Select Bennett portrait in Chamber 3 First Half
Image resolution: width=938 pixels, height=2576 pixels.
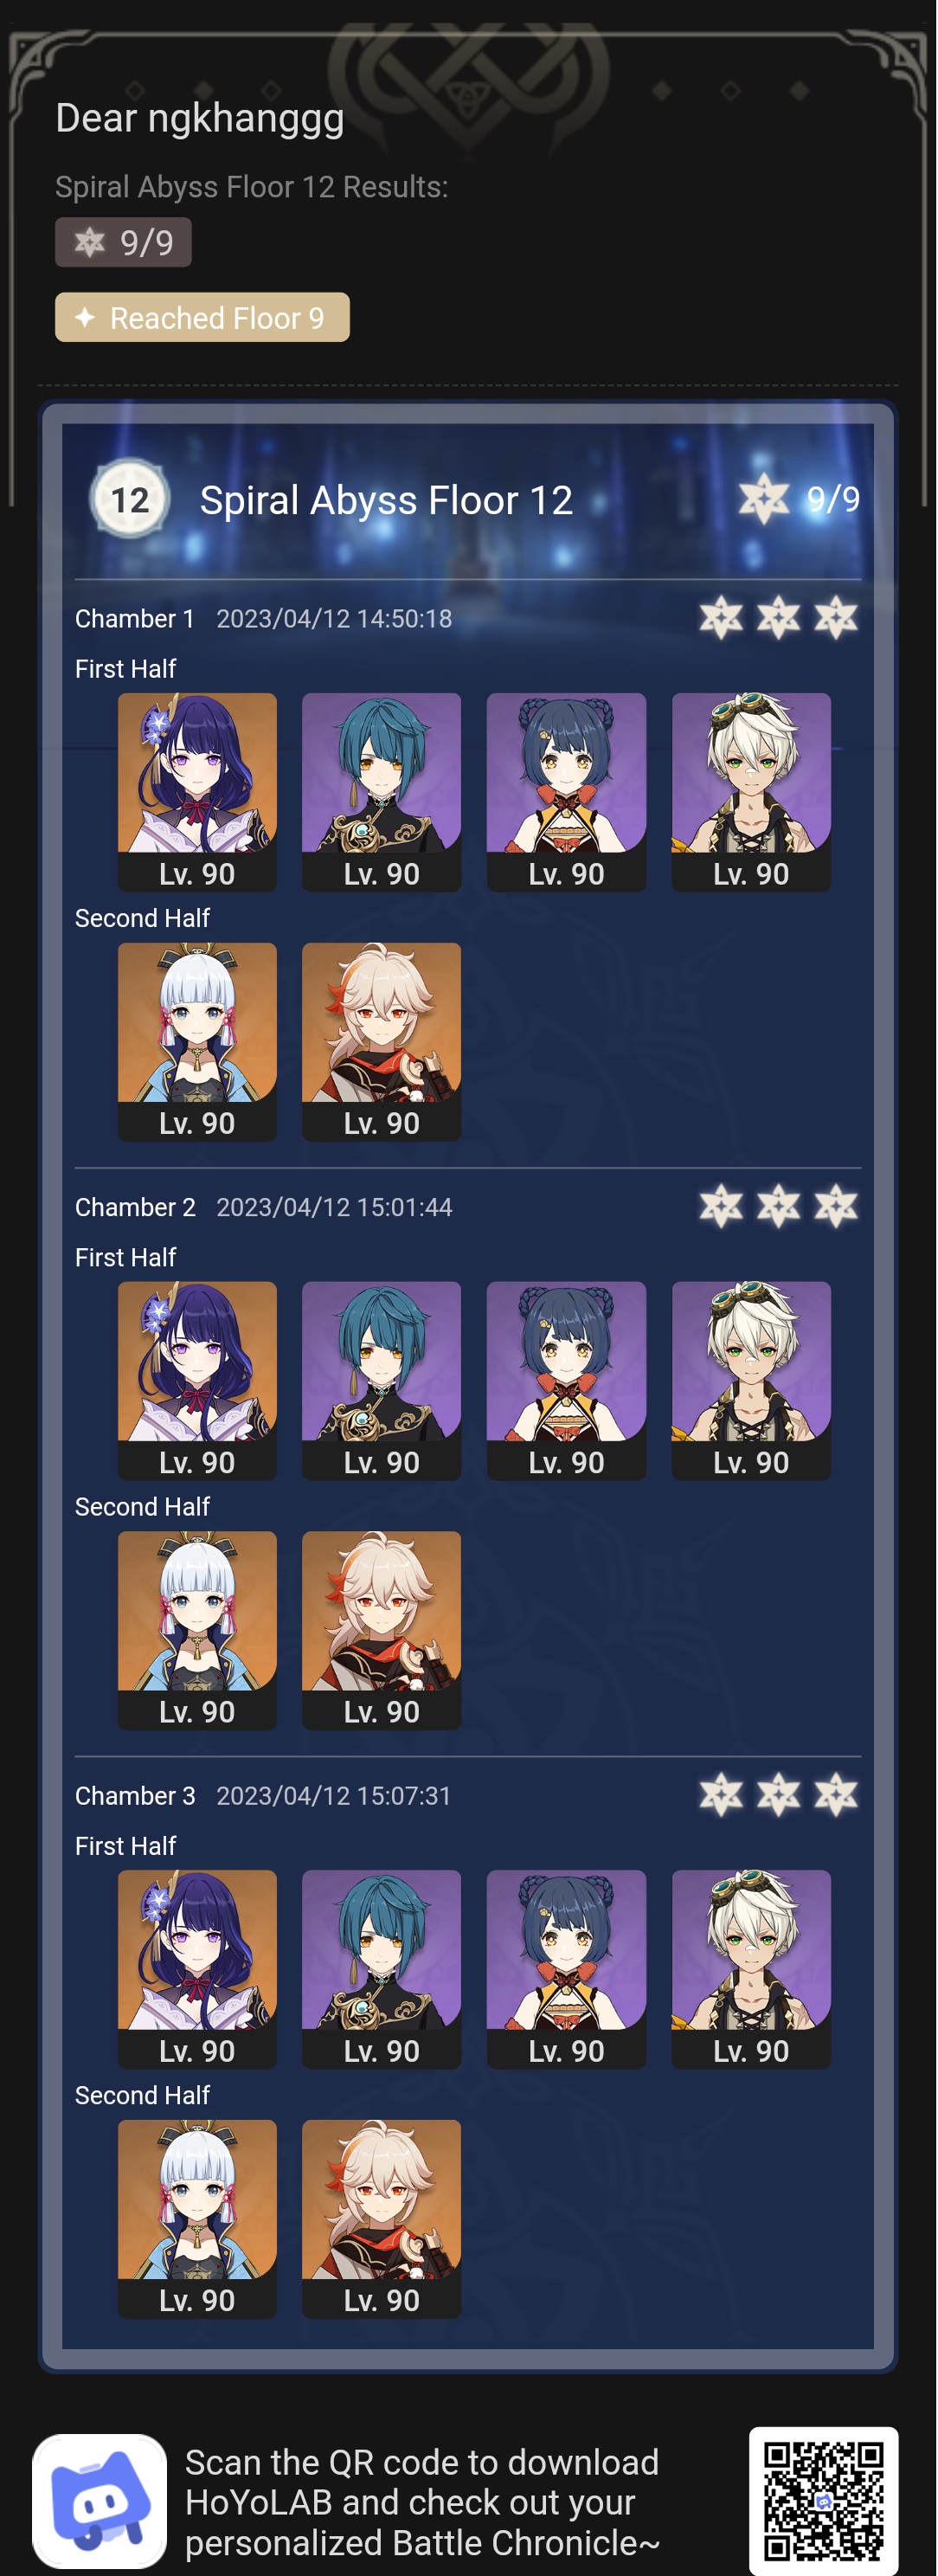[x=751, y=1969]
